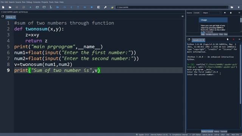Screen dimensions: 242x136
Task: Select the IPython Console bottom tab
Action: click(x=207, y=131)
